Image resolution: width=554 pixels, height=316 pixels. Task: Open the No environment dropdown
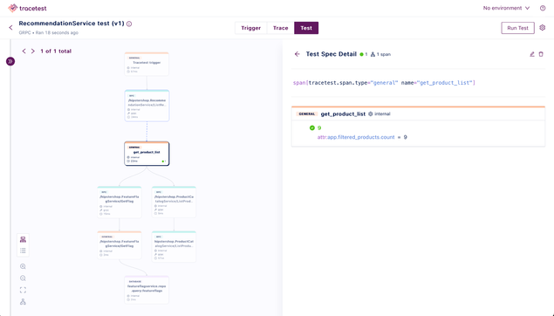[506, 8]
